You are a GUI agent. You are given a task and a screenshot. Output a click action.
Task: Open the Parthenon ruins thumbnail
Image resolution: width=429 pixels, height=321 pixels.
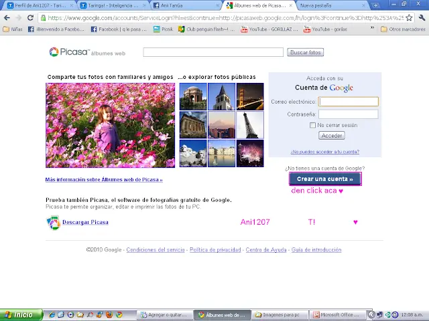click(193, 125)
